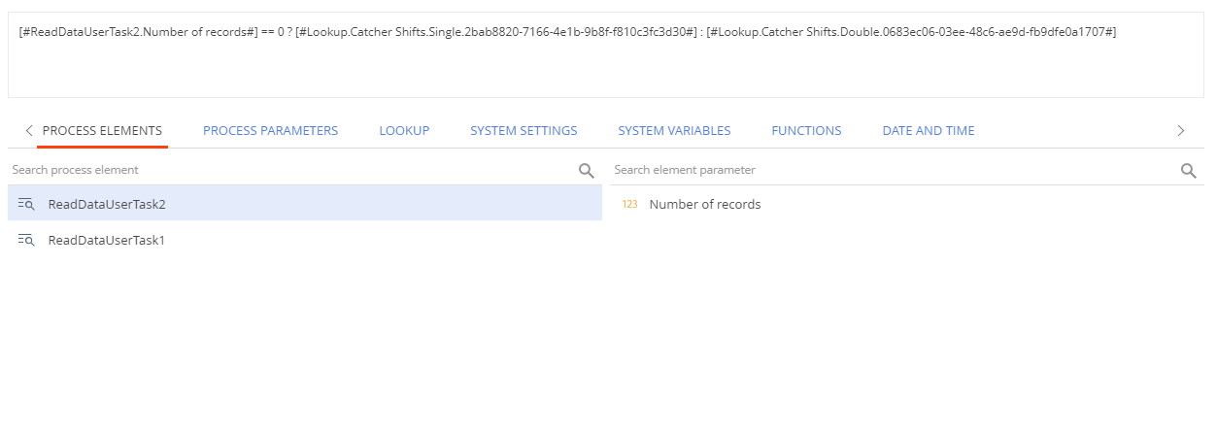1217x432 pixels.
Task: Go to the System Settings tab
Action: (524, 130)
